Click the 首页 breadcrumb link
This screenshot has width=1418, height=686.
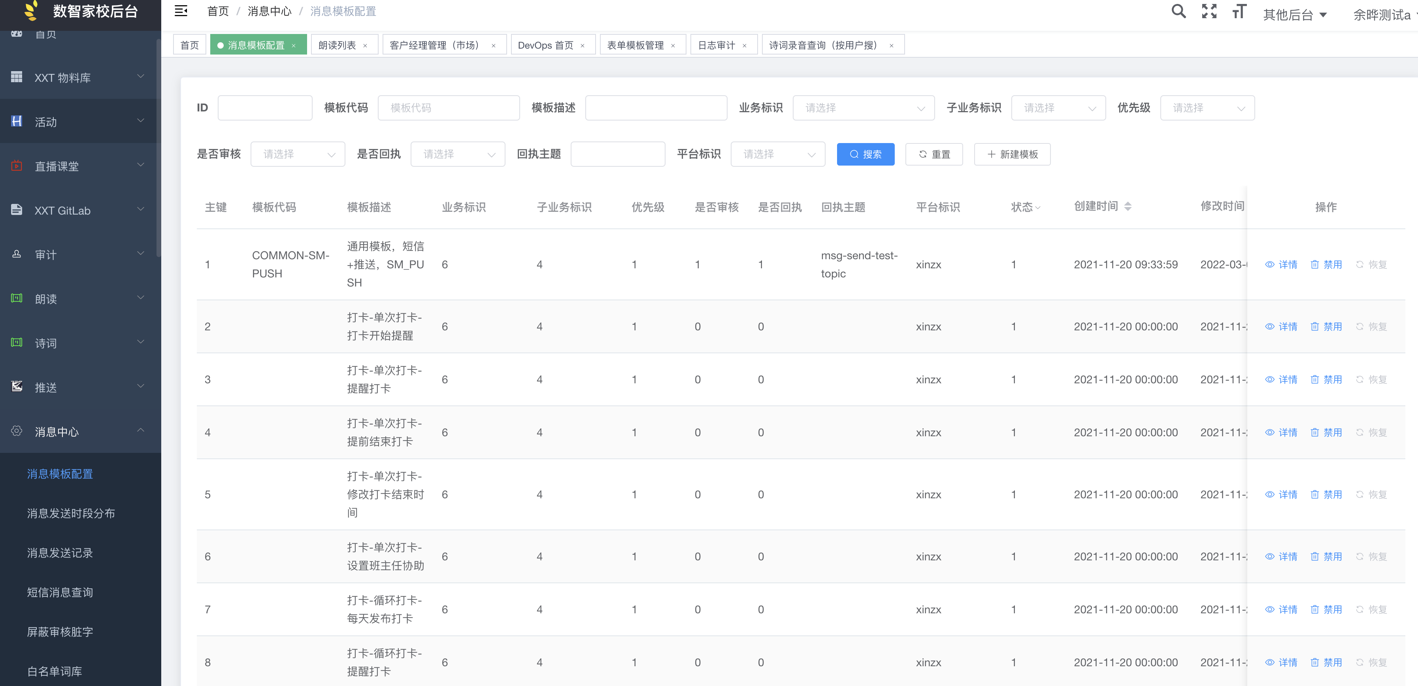click(218, 11)
